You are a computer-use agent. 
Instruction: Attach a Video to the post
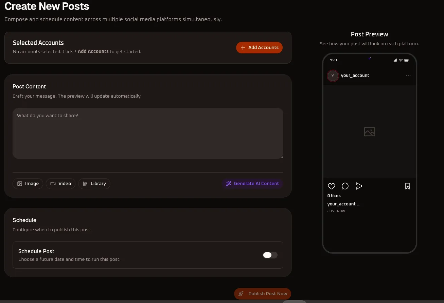(60, 184)
